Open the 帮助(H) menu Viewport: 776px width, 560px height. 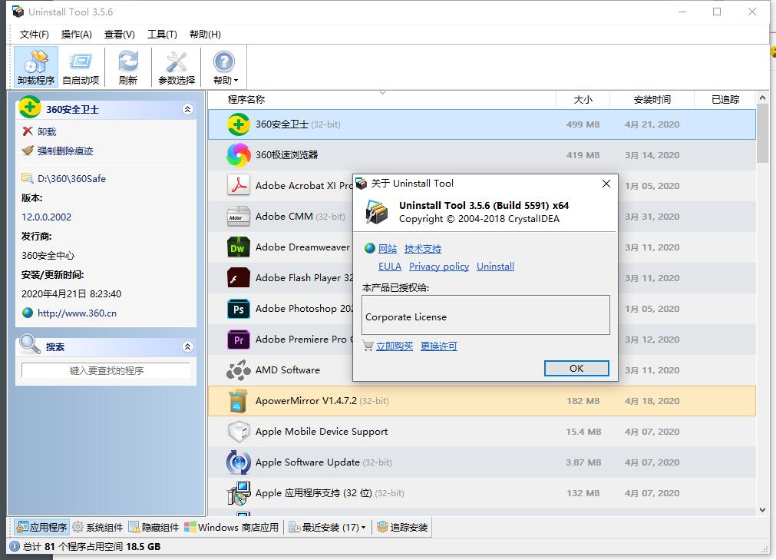205,34
